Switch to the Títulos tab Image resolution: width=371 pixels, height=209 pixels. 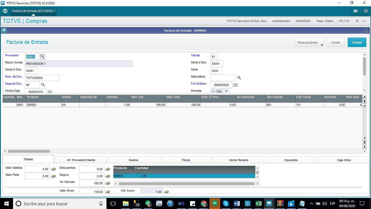click(x=186, y=160)
